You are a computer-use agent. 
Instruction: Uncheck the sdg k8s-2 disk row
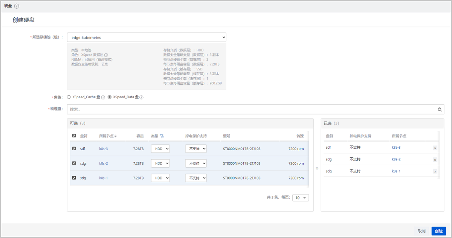tap(74, 163)
